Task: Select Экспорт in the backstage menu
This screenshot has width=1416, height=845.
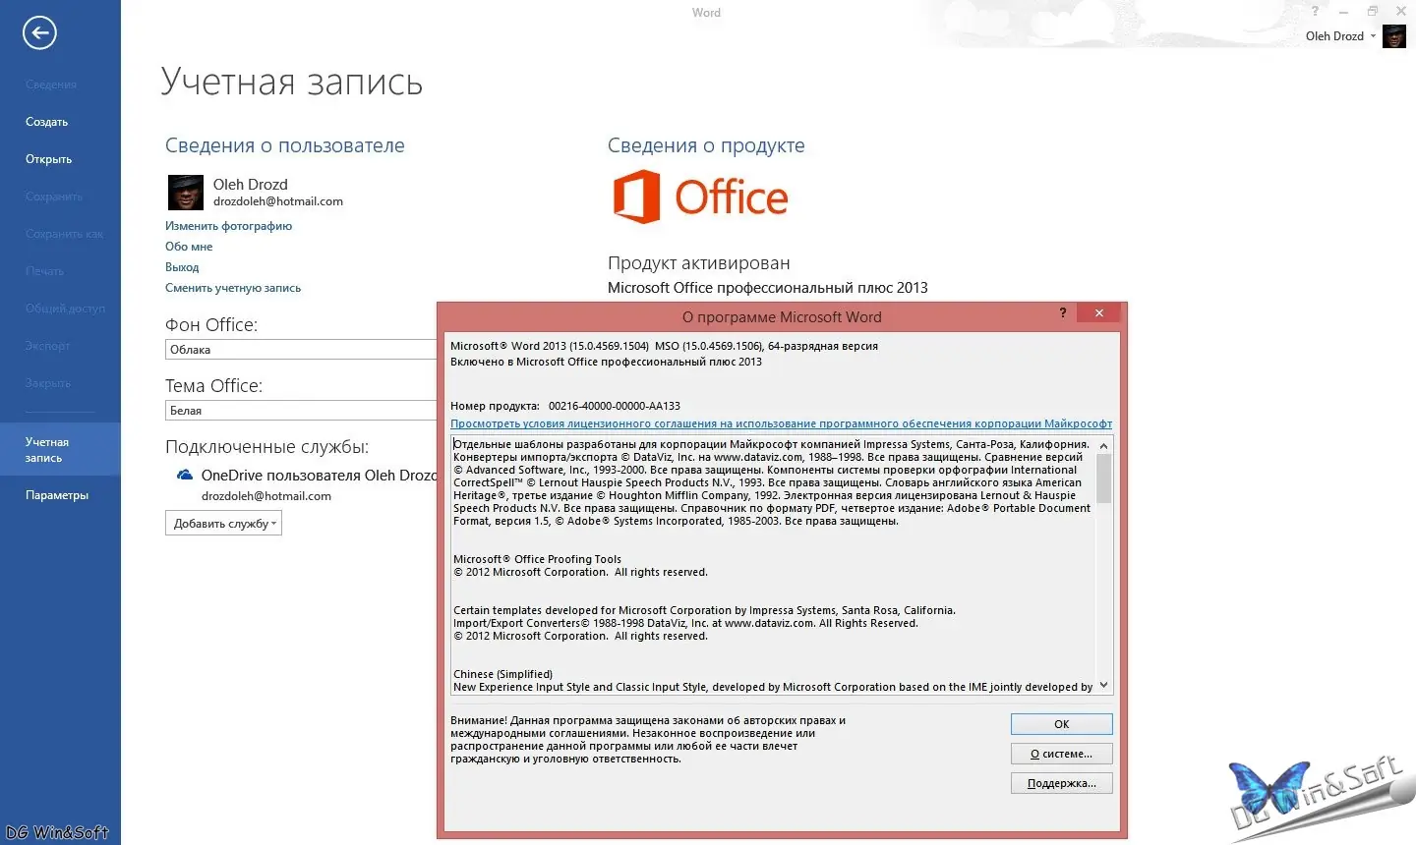Action: point(48,346)
